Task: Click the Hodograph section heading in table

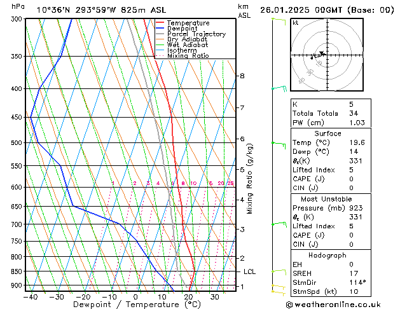Action: (328, 256)
